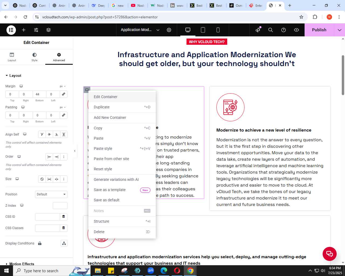Set Align Self to center
This screenshot has width=345, height=276.
pos(49,134)
